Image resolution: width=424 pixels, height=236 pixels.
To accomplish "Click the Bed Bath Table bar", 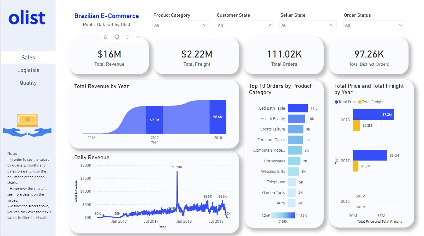I will tap(298, 108).
